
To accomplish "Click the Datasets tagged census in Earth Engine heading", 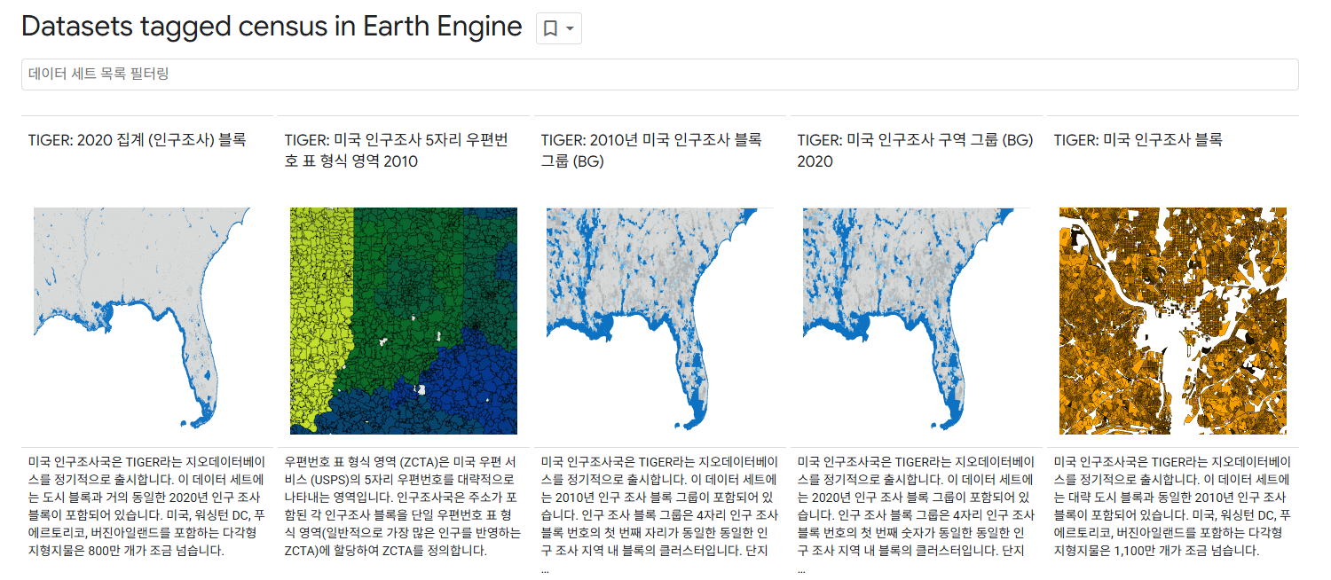I will (272, 27).
